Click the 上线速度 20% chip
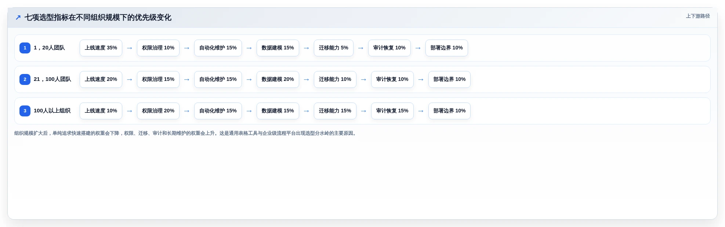725x227 pixels. tap(101, 79)
